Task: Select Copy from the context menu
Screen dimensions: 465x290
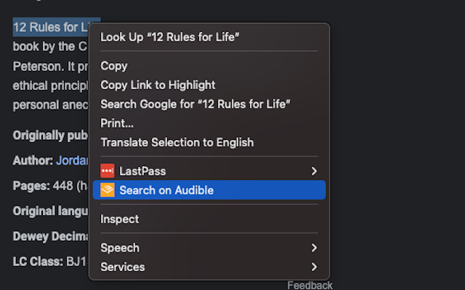Action: click(x=209, y=66)
